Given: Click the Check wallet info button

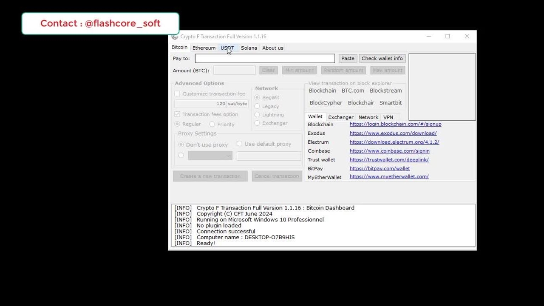Looking at the screenshot, I should click(382, 59).
